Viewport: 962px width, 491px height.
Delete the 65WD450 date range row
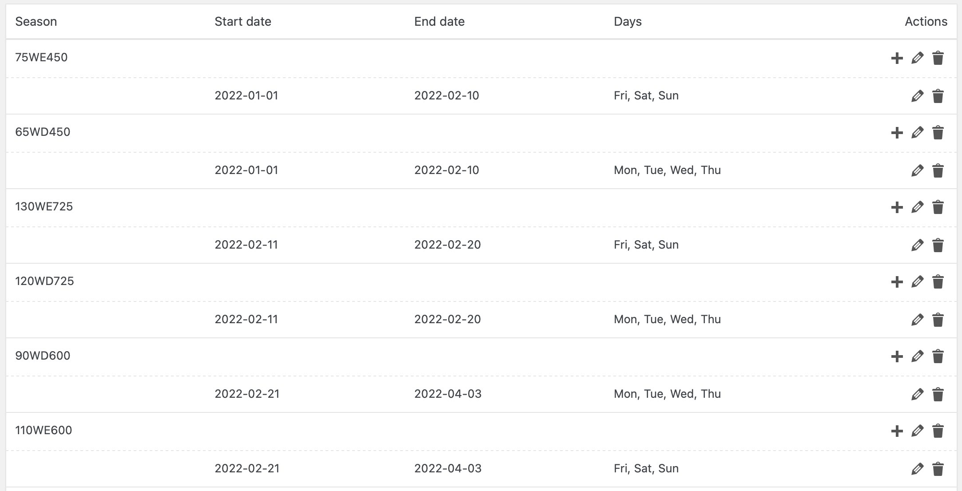[x=938, y=171]
